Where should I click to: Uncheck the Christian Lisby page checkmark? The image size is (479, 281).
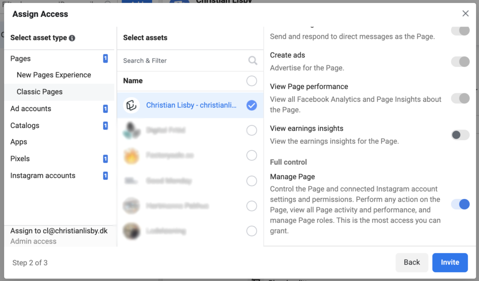(251, 105)
